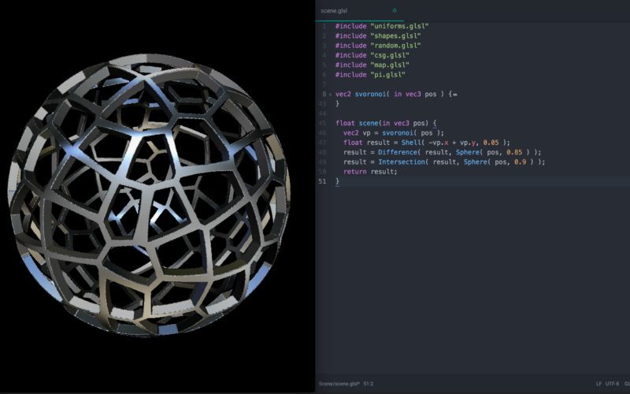This screenshot has height=394, width=630.
Task: Place cursor on #include "pi.glsl" line
Action: pyautogui.click(x=370, y=74)
